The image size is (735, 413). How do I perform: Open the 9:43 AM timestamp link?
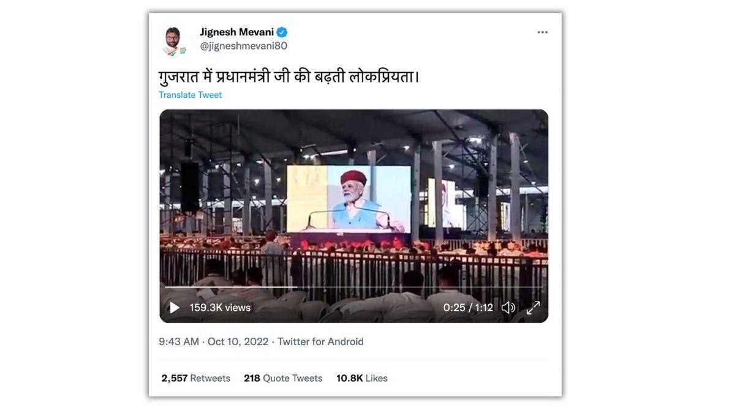pyautogui.click(x=179, y=341)
